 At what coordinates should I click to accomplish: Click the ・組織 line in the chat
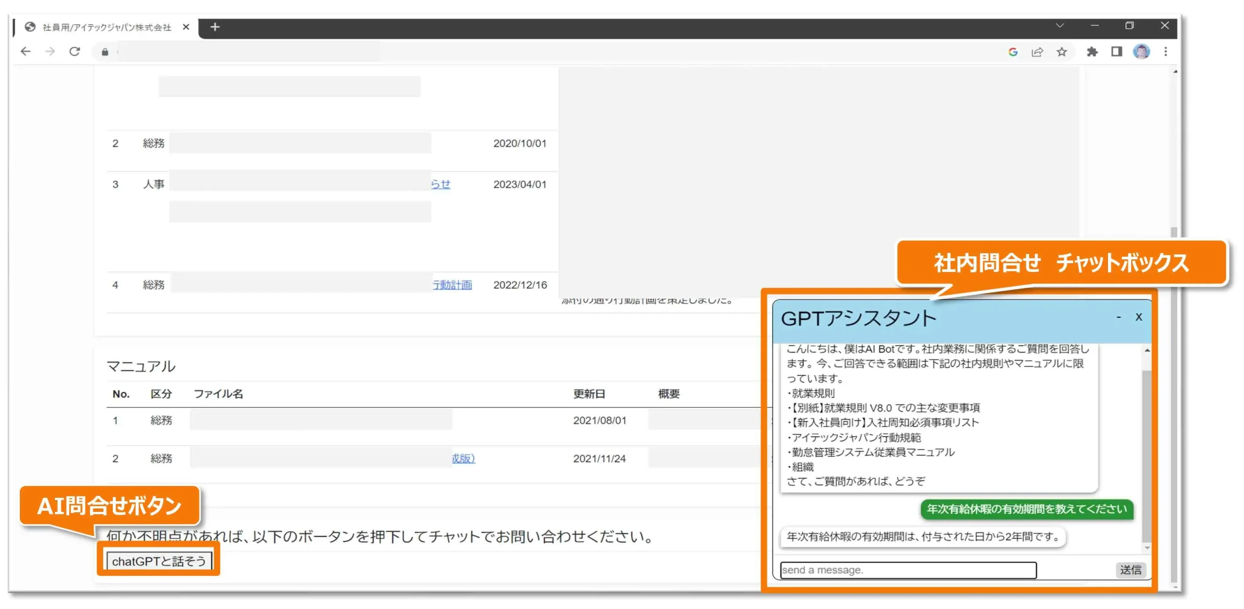tap(800, 467)
